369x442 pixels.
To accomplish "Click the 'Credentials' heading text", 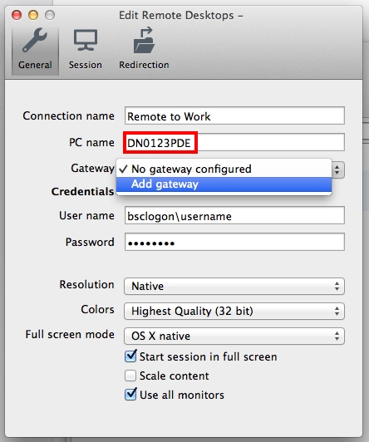I will (82, 192).
